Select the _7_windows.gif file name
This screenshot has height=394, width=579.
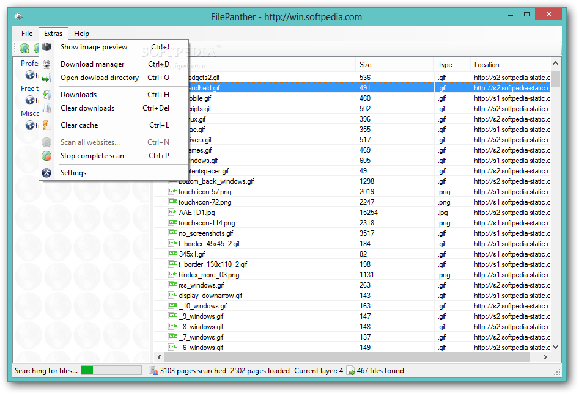[x=201, y=337]
